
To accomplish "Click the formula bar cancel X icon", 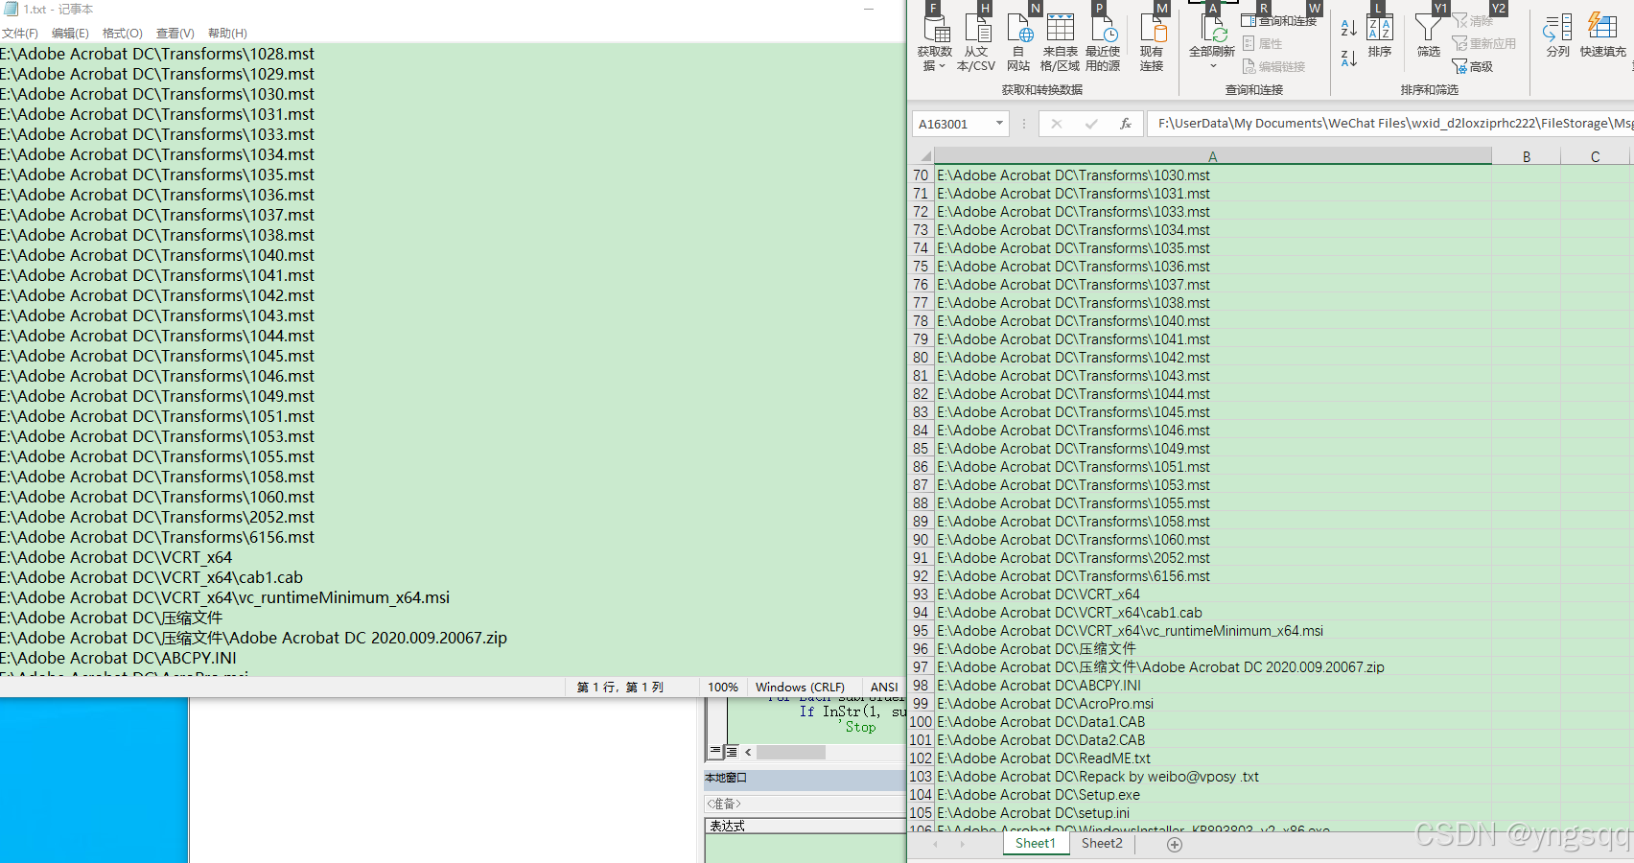I will (x=1057, y=124).
